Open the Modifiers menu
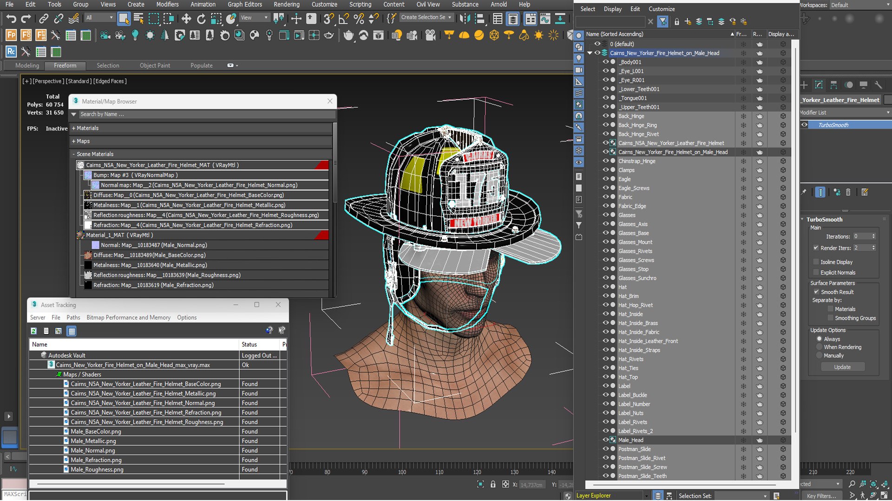 [x=167, y=5]
